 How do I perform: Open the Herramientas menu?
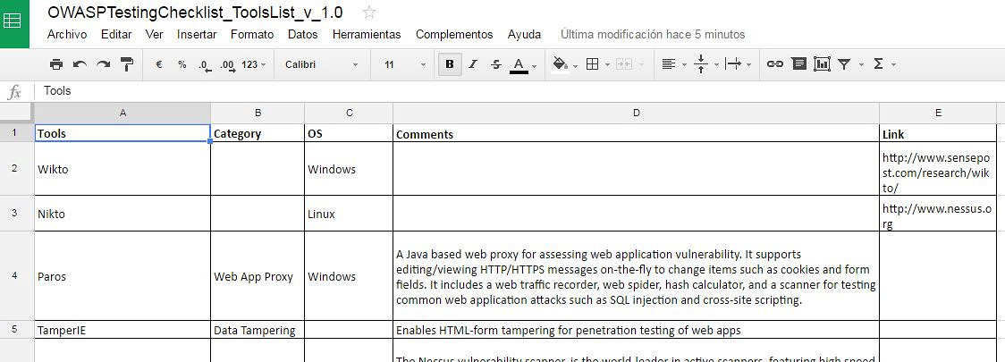pyautogui.click(x=367, y=35)
